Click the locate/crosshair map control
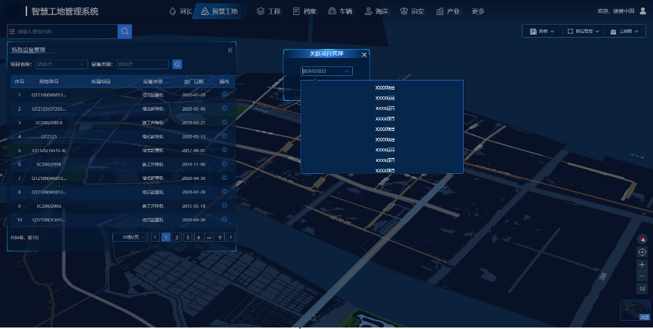This screenshot has height=329, width=653. (642, 252)
